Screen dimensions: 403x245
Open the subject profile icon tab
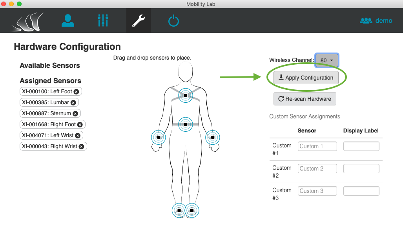(68, 20)
